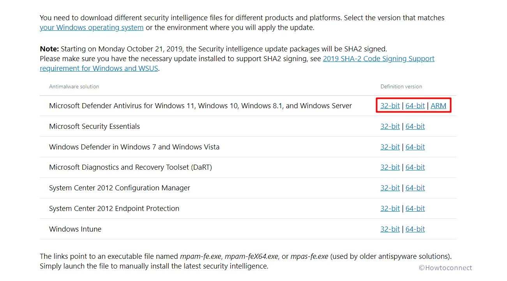Download 64-bit Windows Defender for Windows Vista definitions
Viewport: 507px width, 281px height.
tap(415, 147)
